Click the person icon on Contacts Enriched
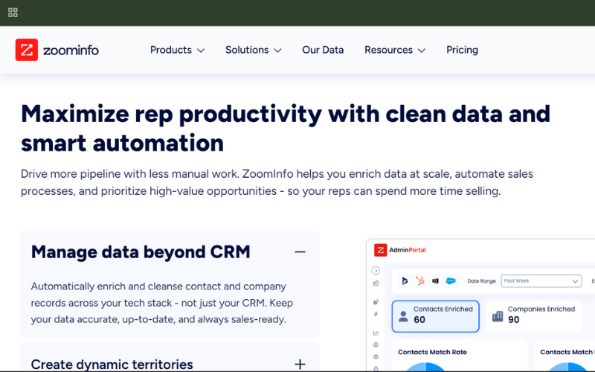 403,317
